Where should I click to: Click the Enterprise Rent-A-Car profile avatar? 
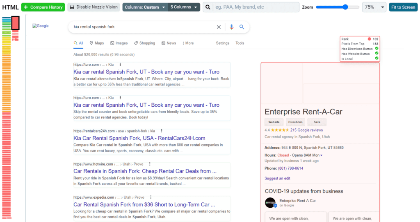click(271, 203)
